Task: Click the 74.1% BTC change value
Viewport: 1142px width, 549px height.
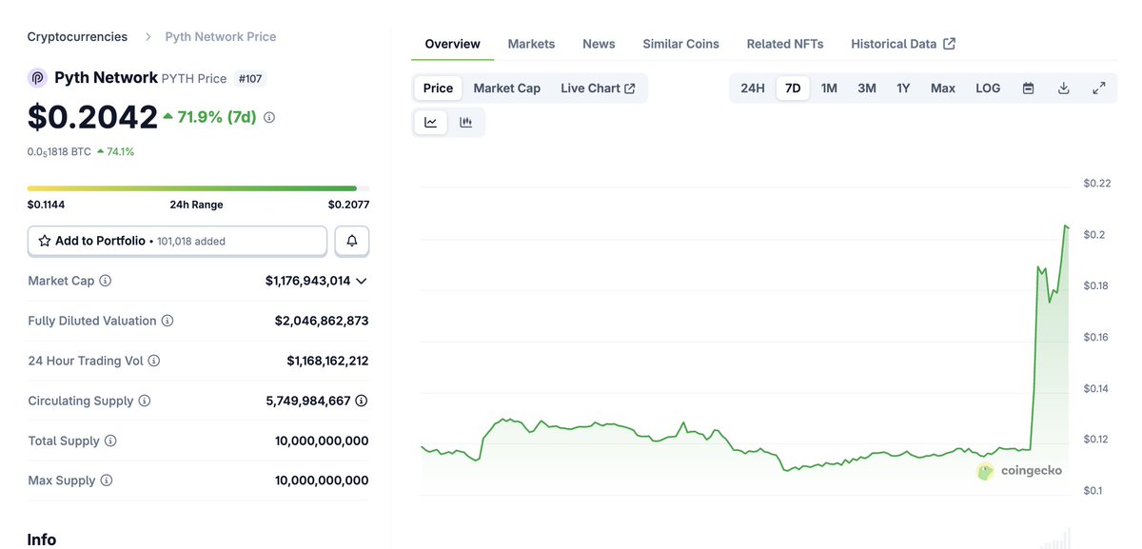Action: point(115,151)
